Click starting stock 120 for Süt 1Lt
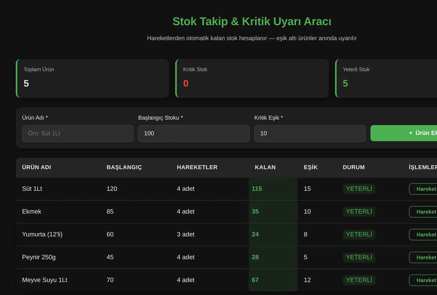 coord(112,189)
